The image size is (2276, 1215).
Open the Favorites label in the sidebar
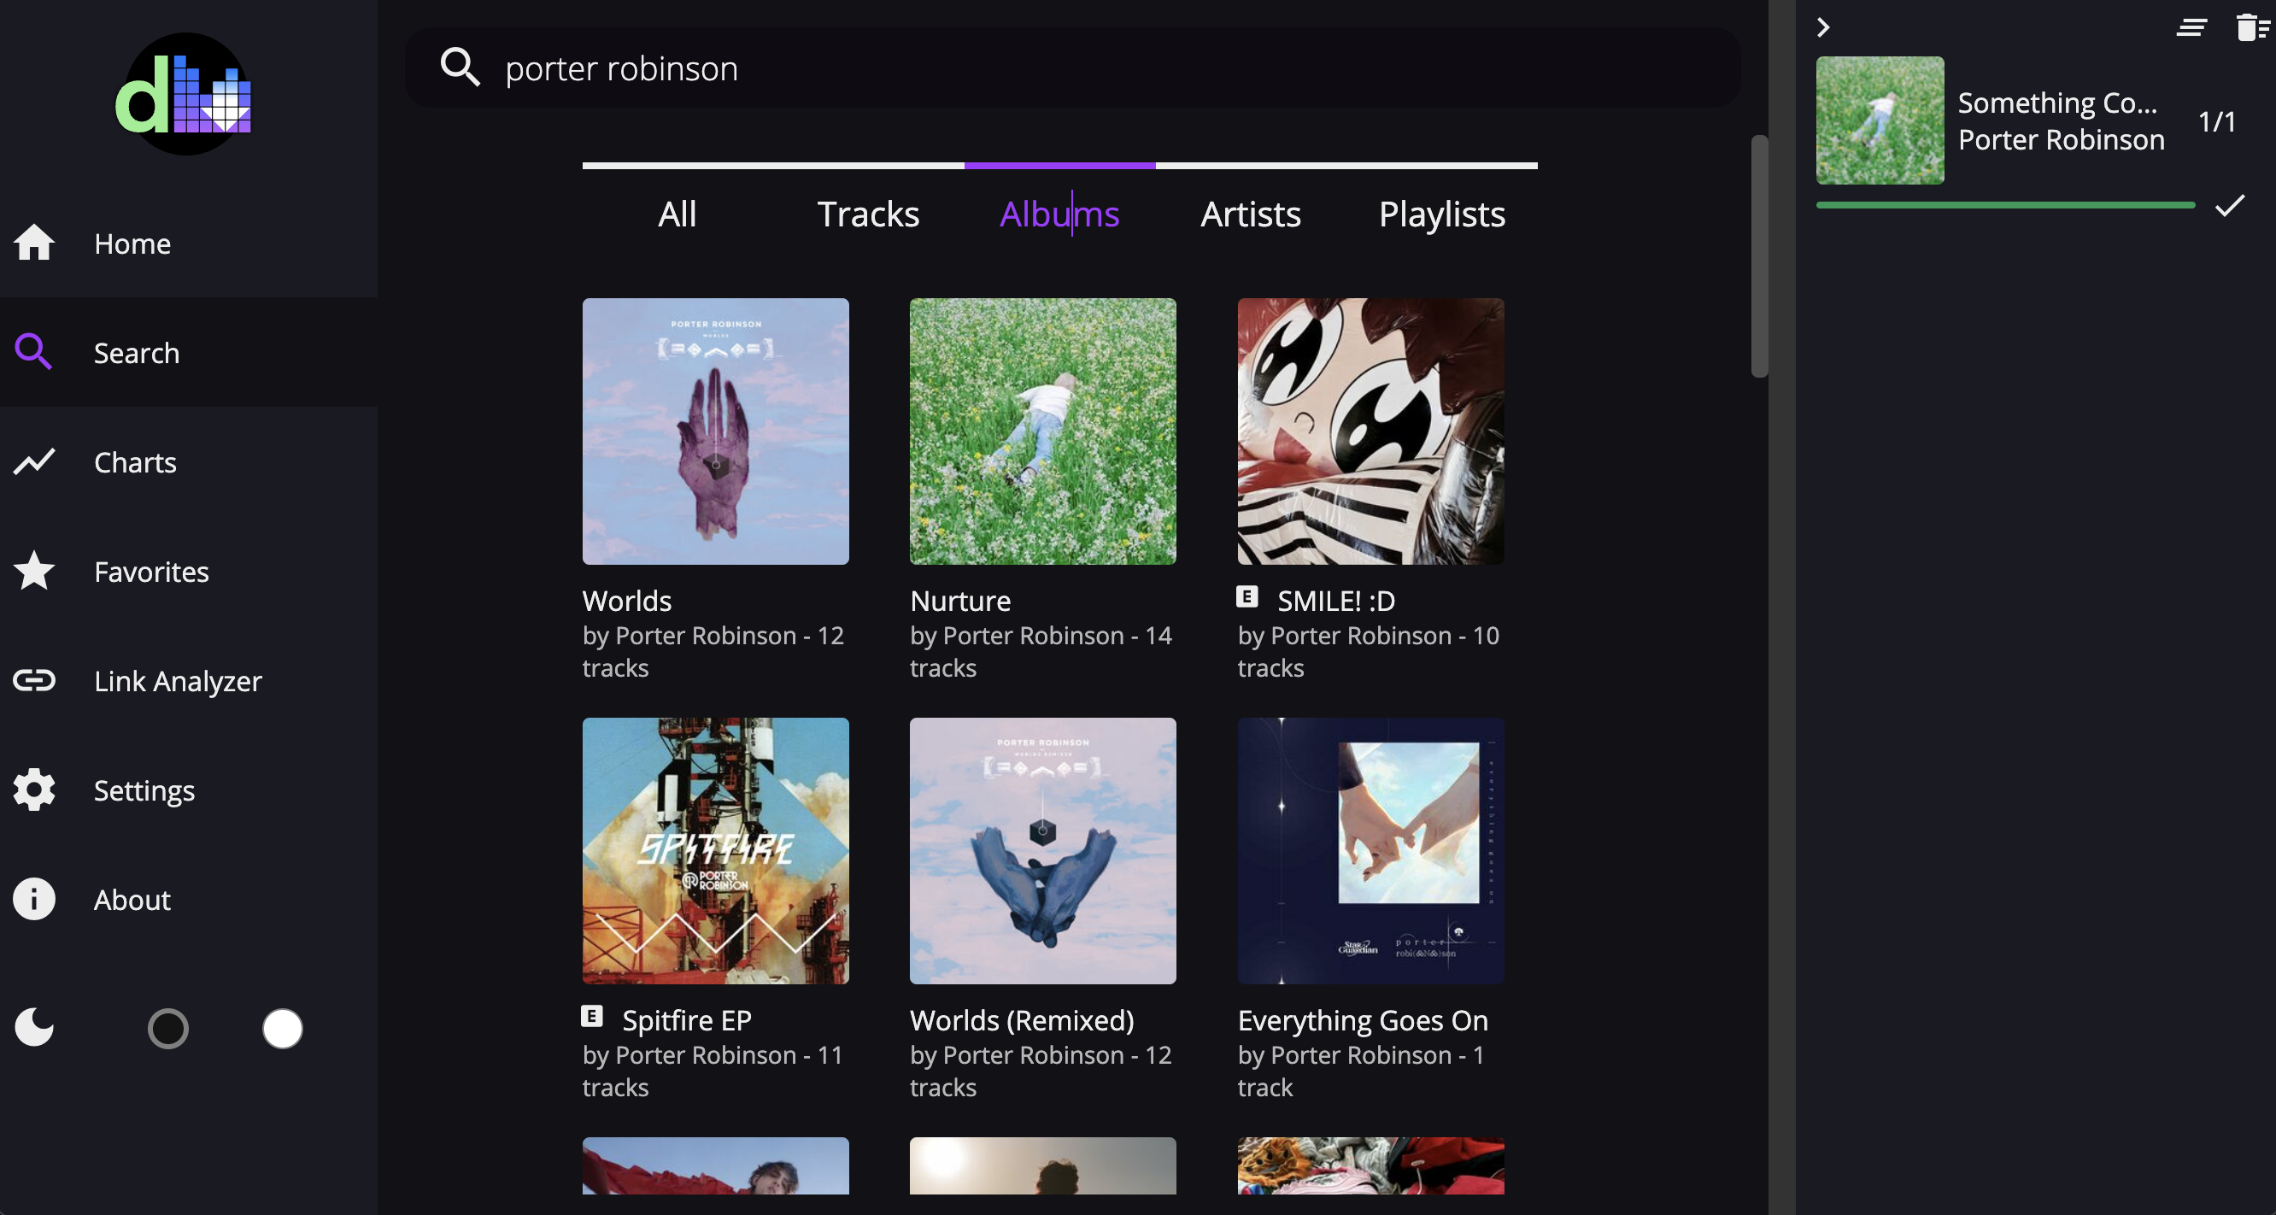[151, 572]
